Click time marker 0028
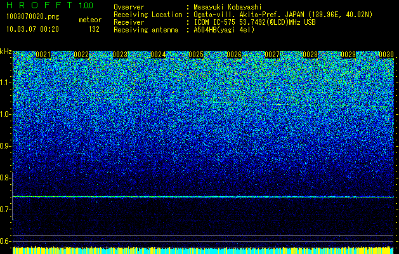The height and width of the screenshot is (254, 399). (x=310, y=55)
